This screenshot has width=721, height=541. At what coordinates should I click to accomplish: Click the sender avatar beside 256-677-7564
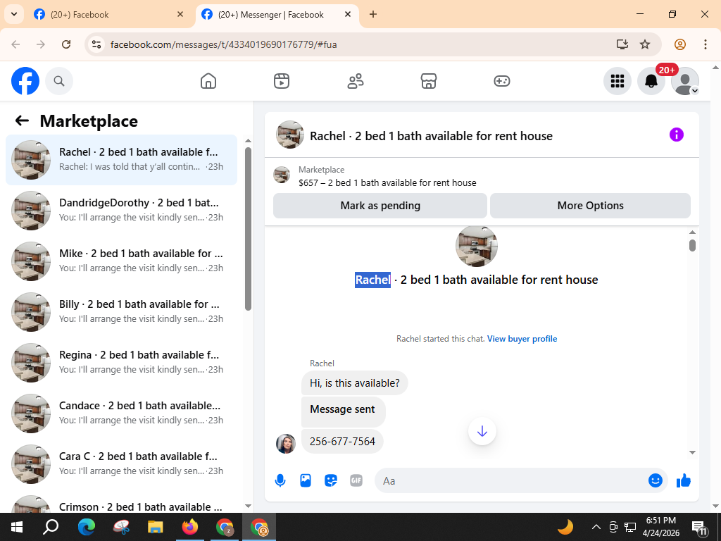(x=286, y=444)
